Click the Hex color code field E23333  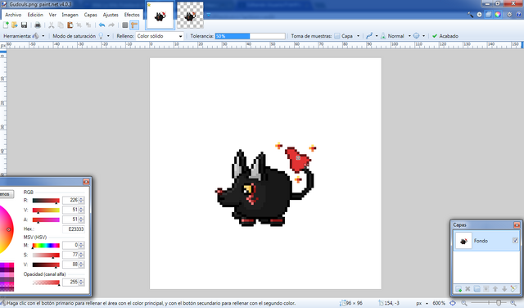point(74,229)
